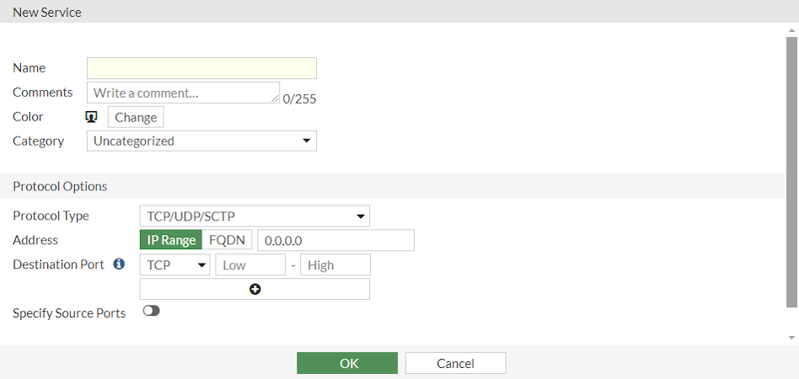Click Change to pick a color
This screenshot has width=799, height=379.
[x=136, y=117]
